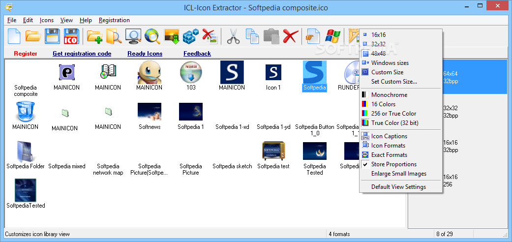Click the picture with green arrow icon
Image resolution: width=512 pixels, height=242 pixels.
tap(172, 36)
